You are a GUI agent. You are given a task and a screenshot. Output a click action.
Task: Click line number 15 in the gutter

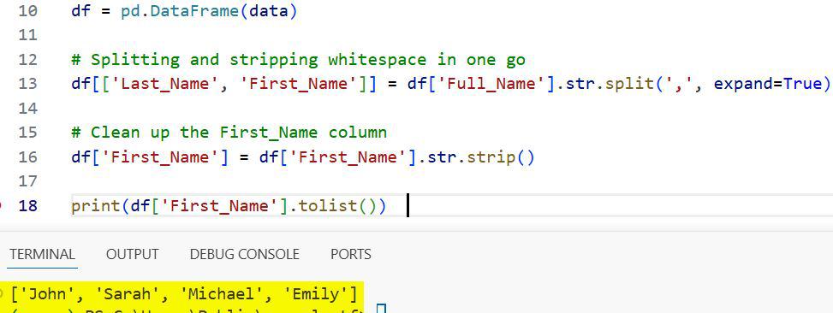pyautogui.click(x=27, y=132)
